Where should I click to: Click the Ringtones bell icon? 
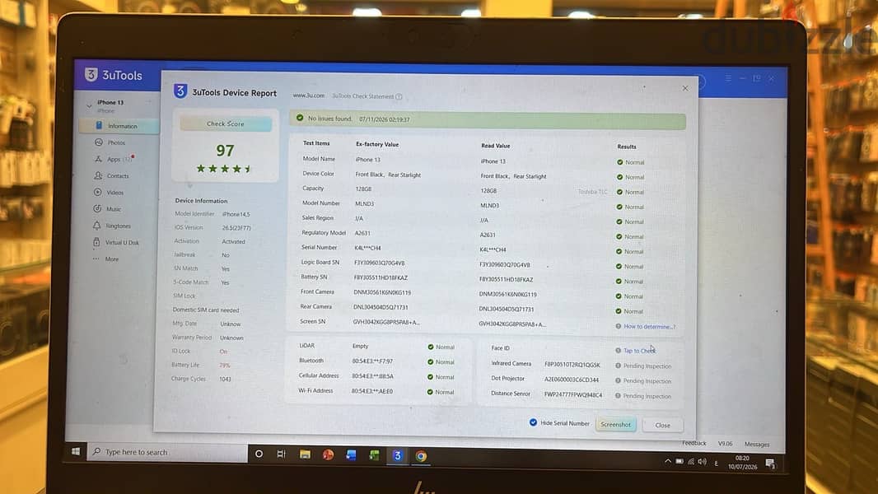(x=97, y=226)
